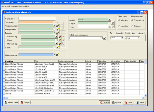Expand the Település dropdown list
This screenshot has width=154, height=112.
(54, 33)
